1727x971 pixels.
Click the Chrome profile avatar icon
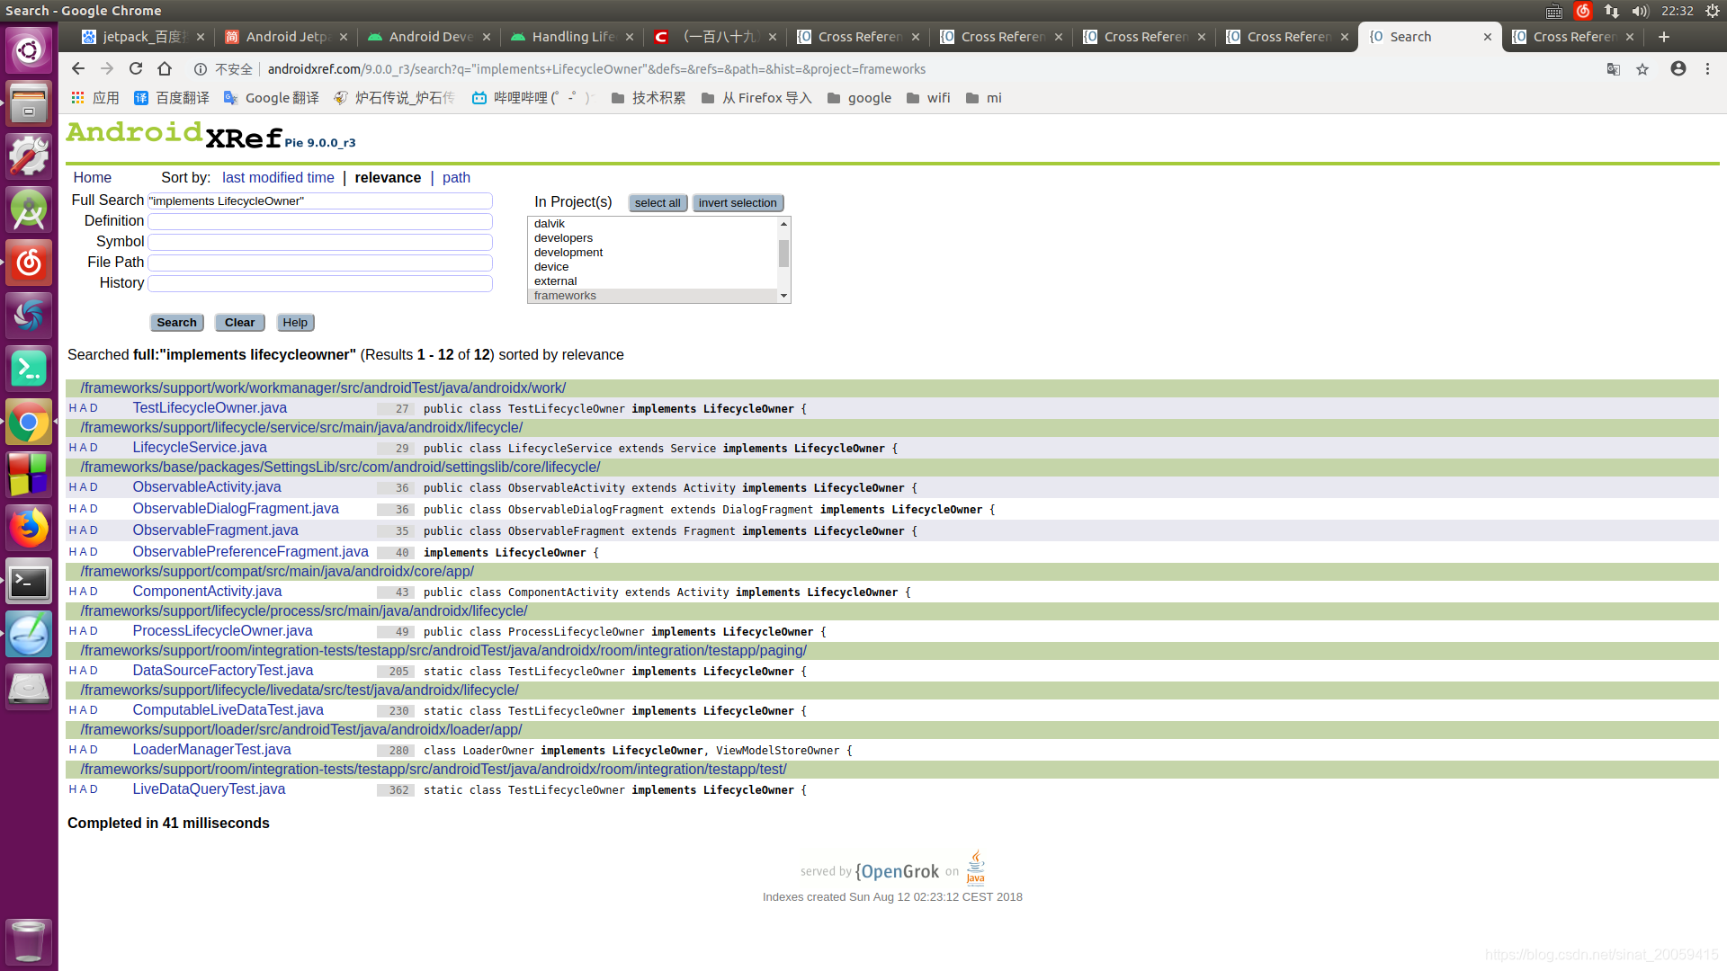pyautogui.click(x=1678, y=68)
